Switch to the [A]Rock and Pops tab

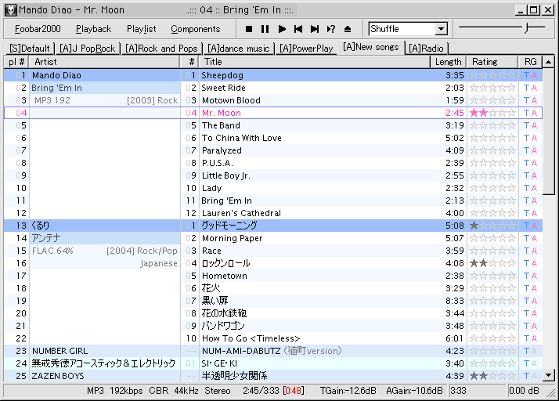[161, 48]
